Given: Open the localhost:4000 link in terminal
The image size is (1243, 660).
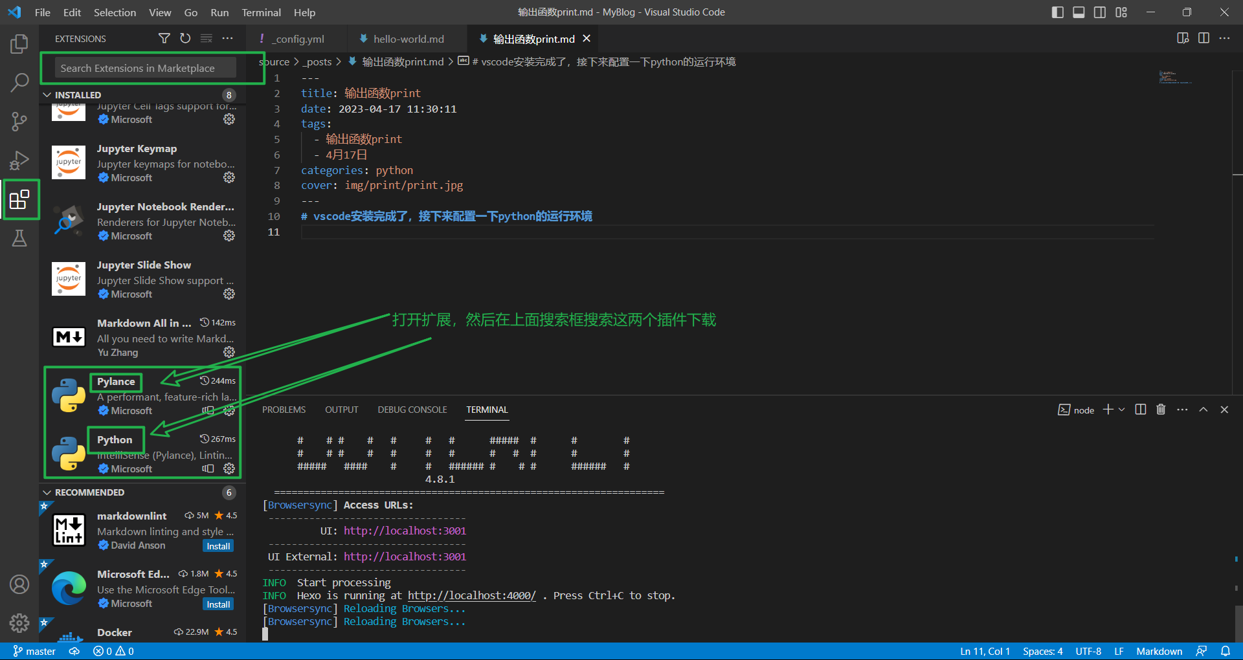Looking at the screenshot, I should coord(471,595).
